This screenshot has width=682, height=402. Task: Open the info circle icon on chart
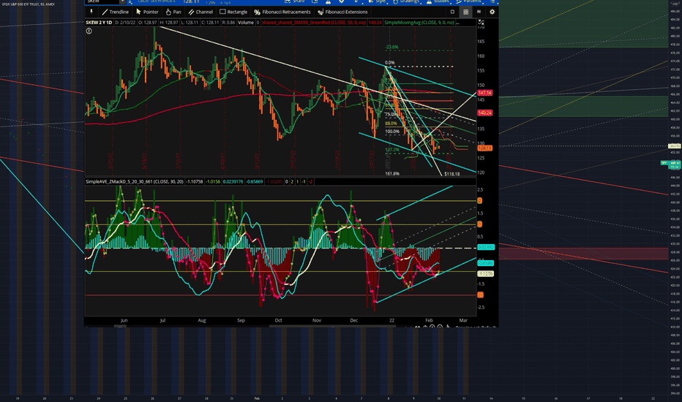point(89,31)
